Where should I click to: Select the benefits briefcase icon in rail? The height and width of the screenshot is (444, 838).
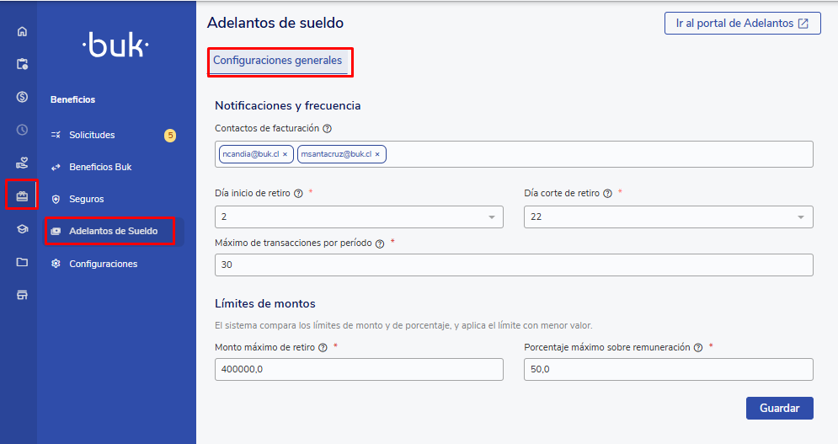click(x=22, y=196)
